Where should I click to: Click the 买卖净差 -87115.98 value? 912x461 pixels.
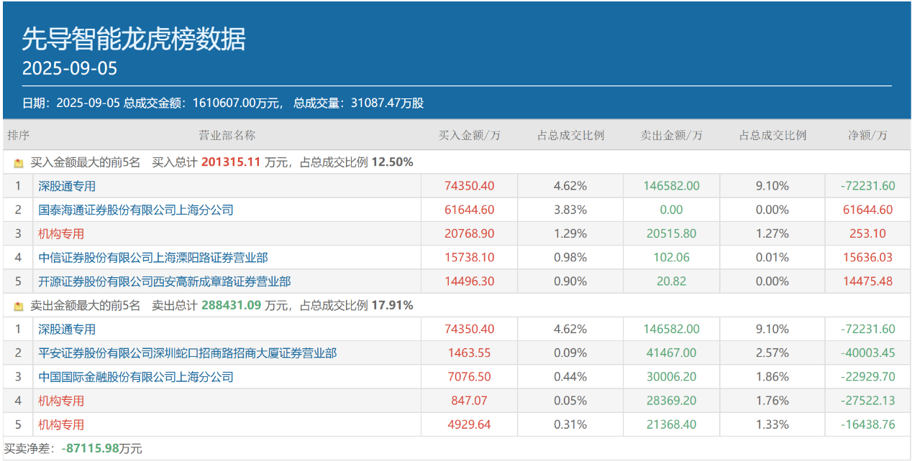90,448
